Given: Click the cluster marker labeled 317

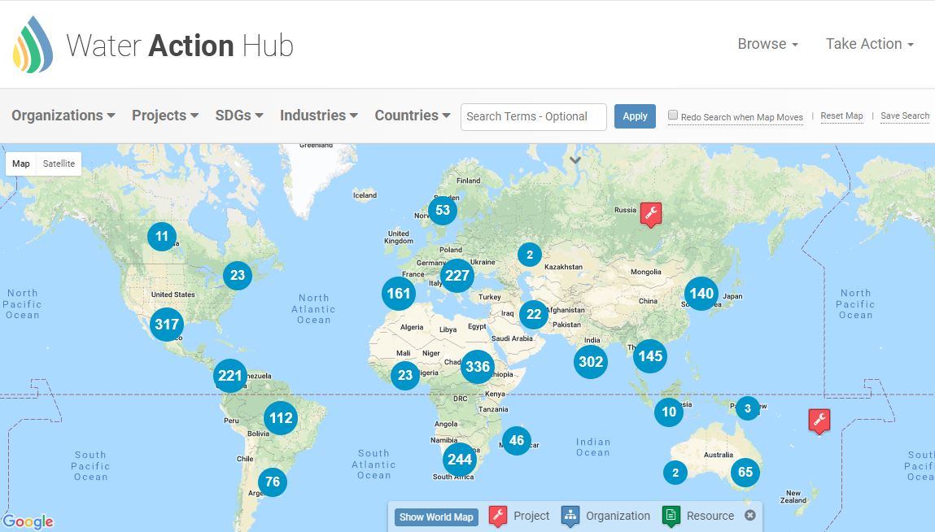Looking at the screenshot, I should 167,324.
